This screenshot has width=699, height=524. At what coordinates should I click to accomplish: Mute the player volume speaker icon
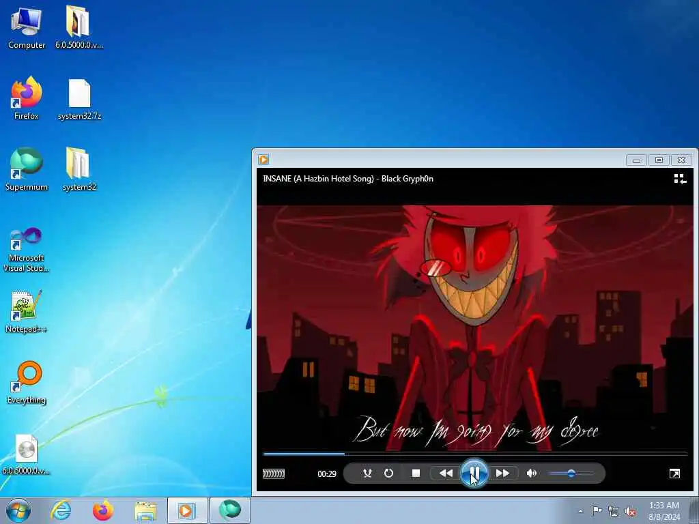coord(531,474)
